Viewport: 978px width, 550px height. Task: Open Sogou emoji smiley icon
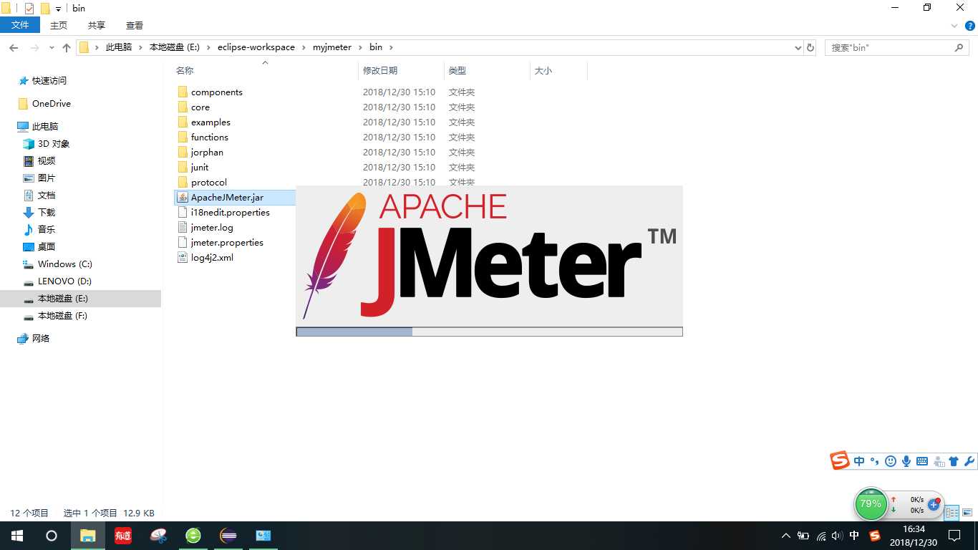[890, 461]
